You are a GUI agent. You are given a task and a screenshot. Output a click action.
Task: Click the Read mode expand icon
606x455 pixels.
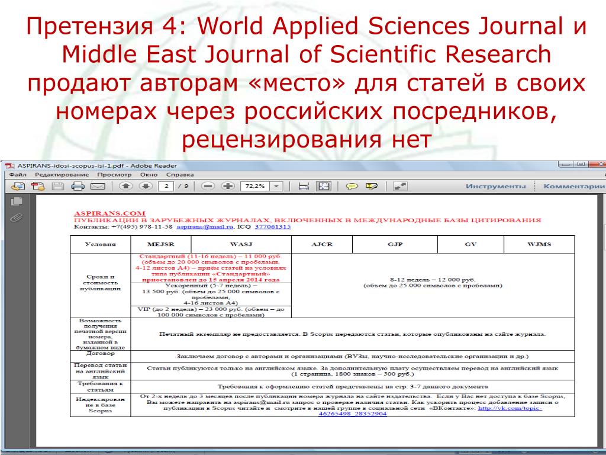(400, 186)
